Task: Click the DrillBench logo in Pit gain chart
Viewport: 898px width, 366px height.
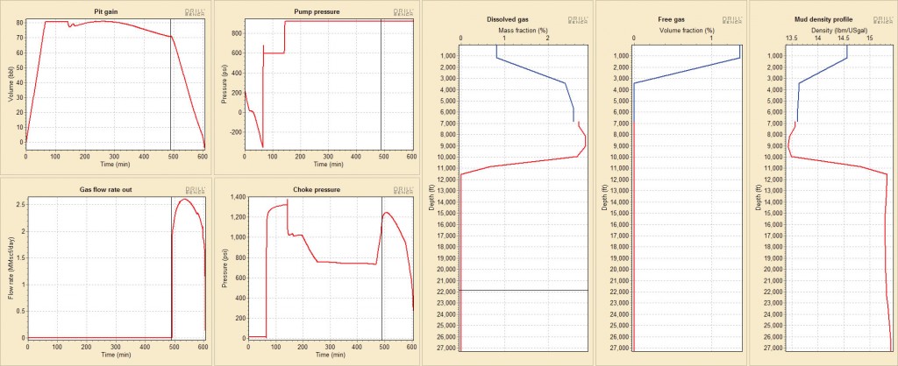Action: click(x=195, y=12)
